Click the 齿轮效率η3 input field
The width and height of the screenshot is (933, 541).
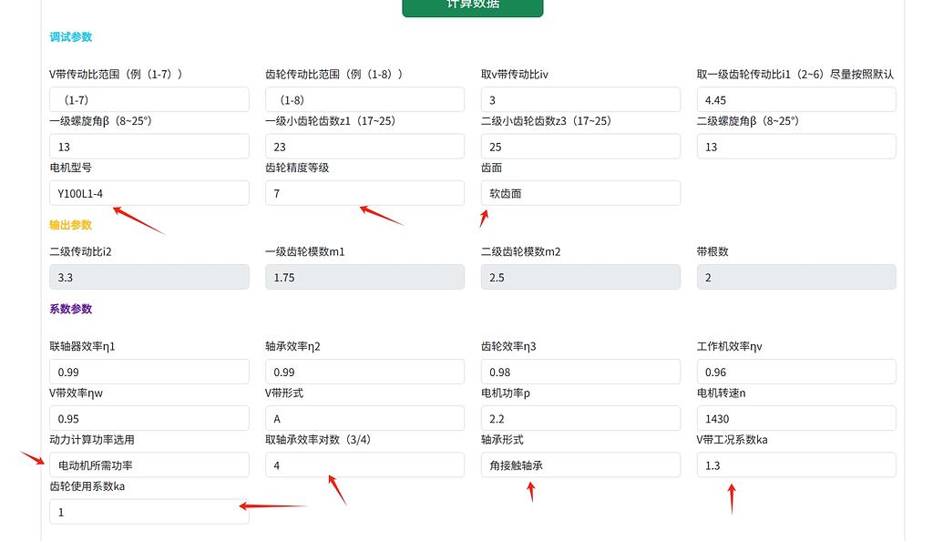580,372
